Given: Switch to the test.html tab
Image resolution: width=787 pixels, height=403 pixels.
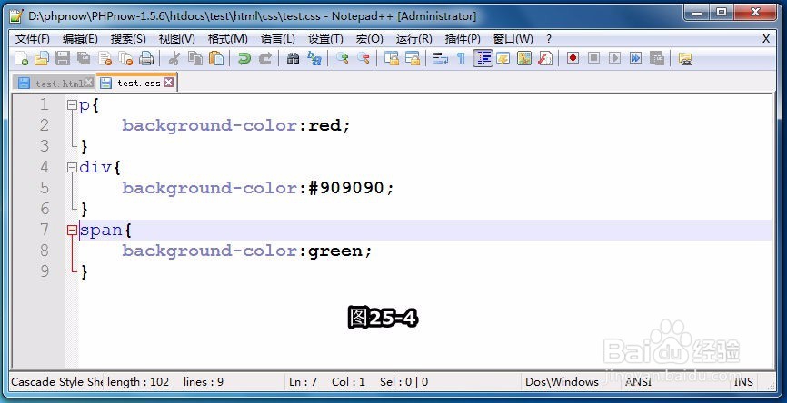Looking at the screenshot, I should coord(55,84).
